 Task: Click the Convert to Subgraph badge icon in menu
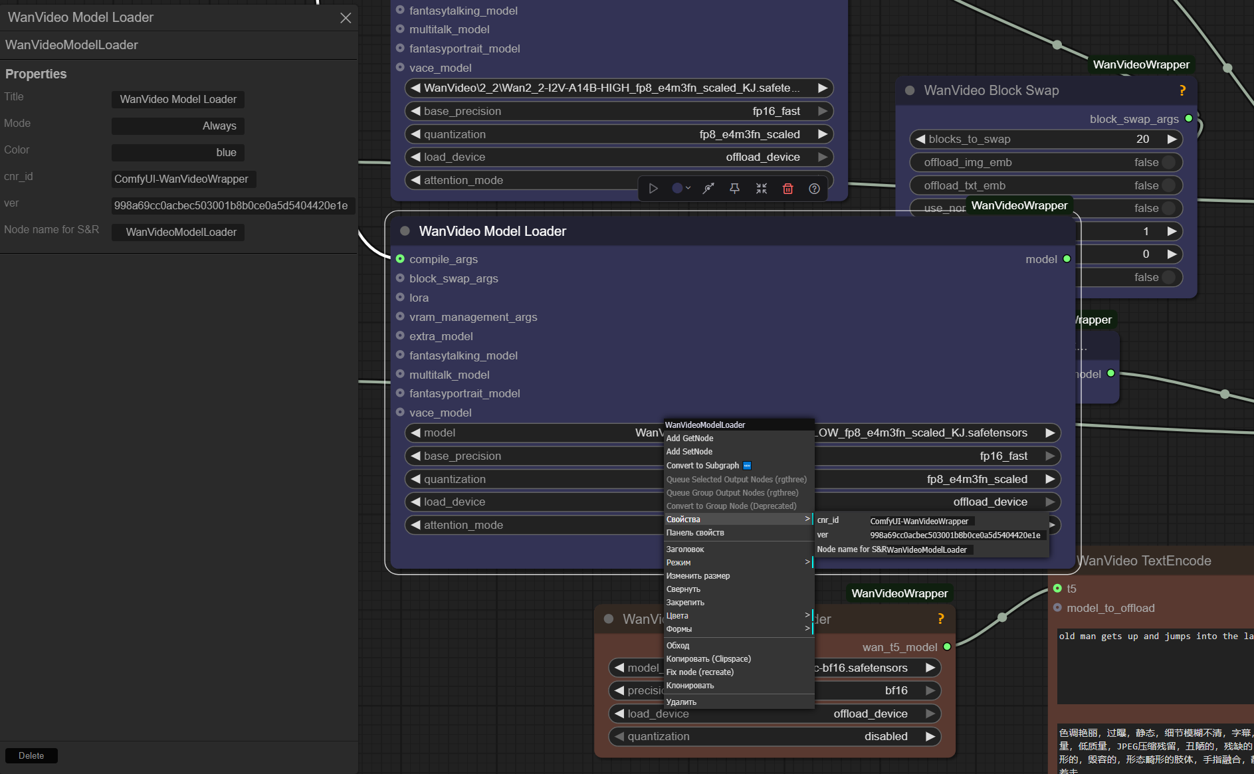pos(747,466)
